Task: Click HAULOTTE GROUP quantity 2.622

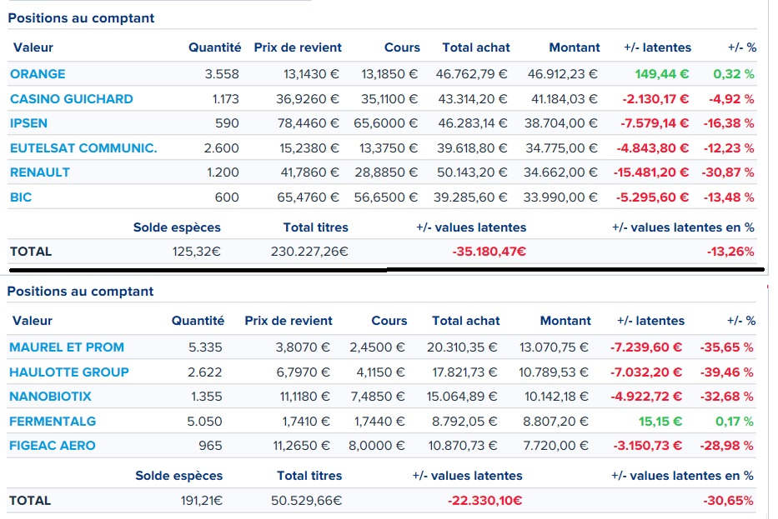Action: [205, 372]
